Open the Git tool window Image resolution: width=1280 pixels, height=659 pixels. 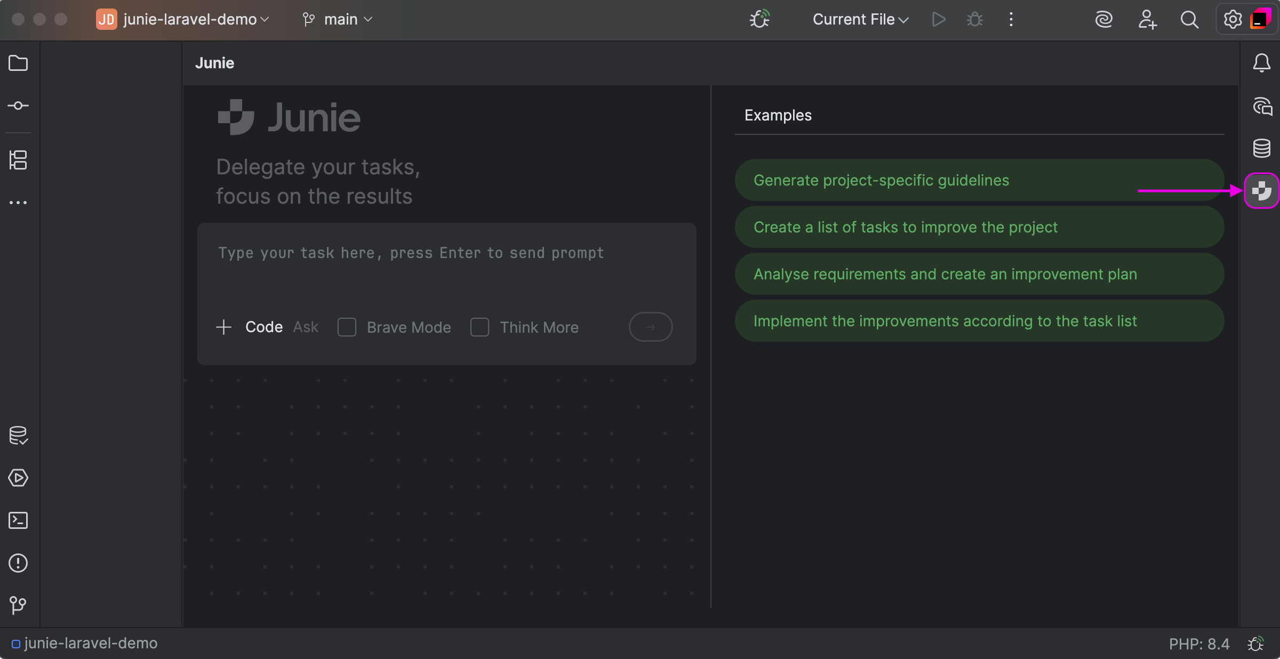point(18,605)
